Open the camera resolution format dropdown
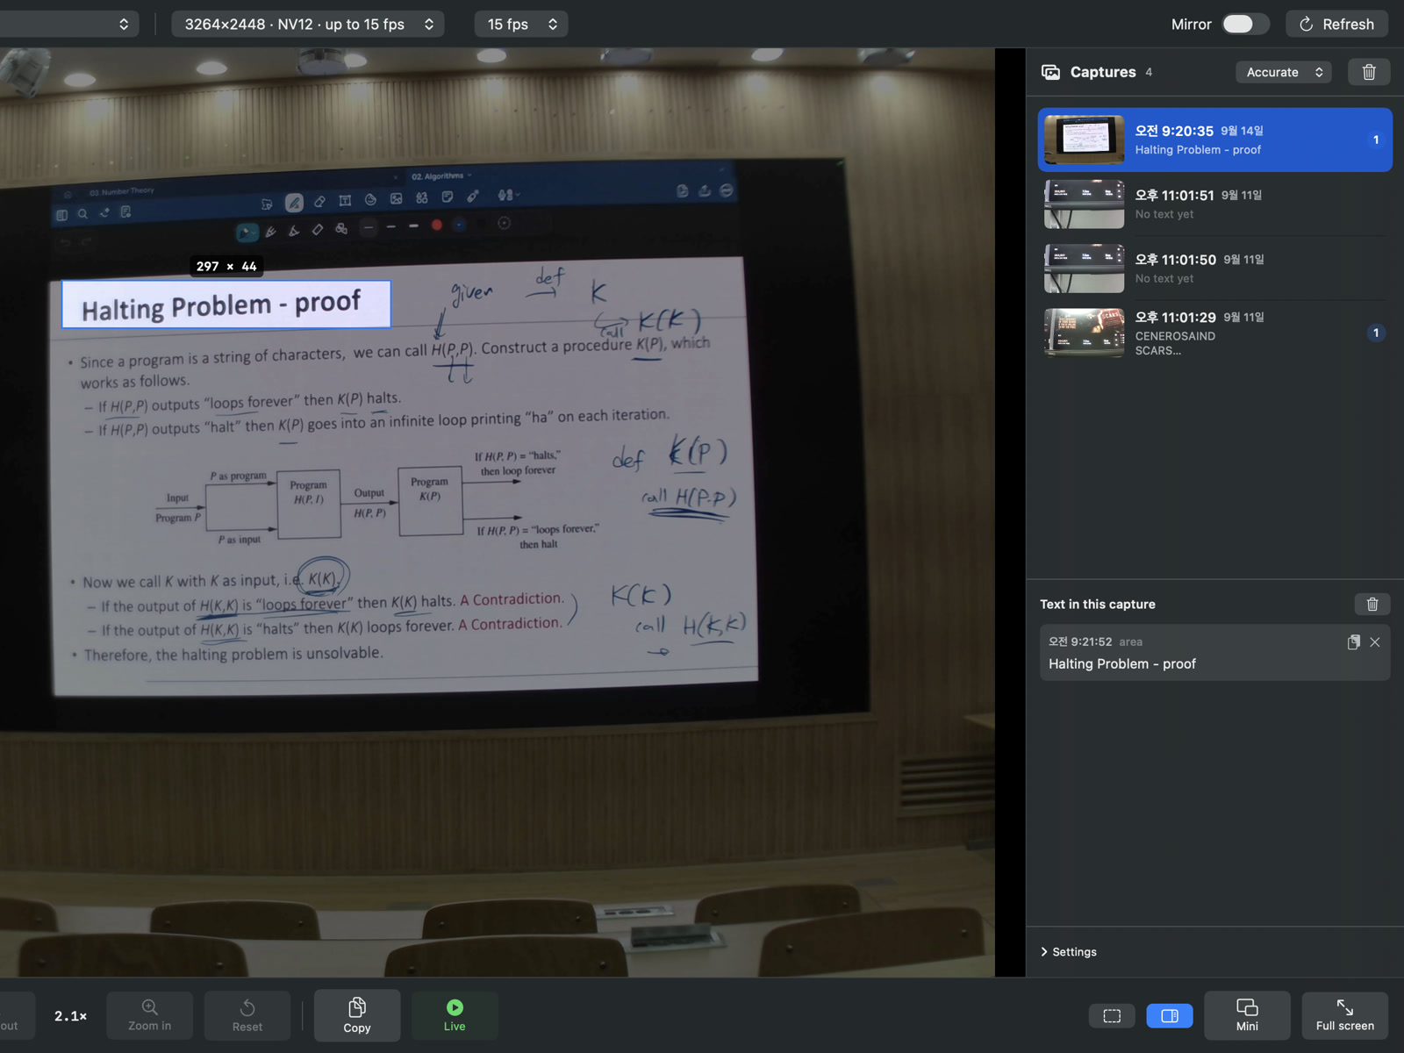1404x1053 pixels. point(307,25)
